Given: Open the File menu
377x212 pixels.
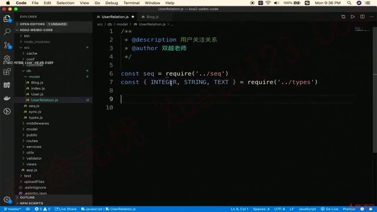Looking at the screenshot, I should 35,3.
